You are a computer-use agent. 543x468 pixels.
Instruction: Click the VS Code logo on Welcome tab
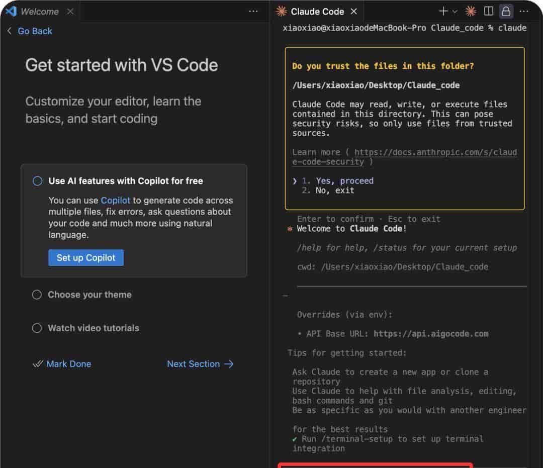click(12, 12)
